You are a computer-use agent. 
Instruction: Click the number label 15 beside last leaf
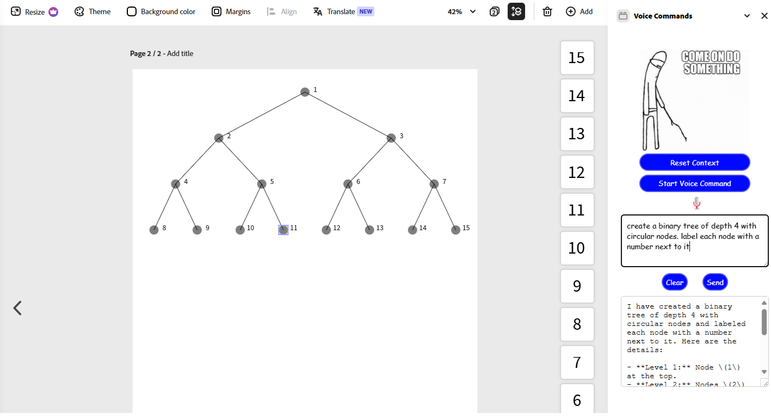point(466,228)
